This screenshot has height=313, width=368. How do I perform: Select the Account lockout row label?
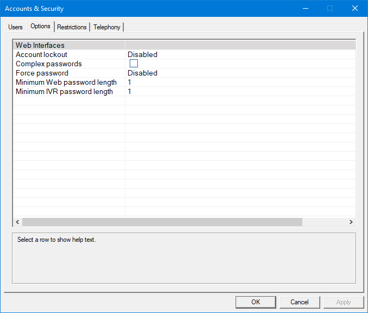[42, 55]
